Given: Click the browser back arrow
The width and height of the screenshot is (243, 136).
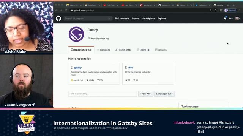Looking at the screenshot, I should pyautogui.click(x=57, y=10).
